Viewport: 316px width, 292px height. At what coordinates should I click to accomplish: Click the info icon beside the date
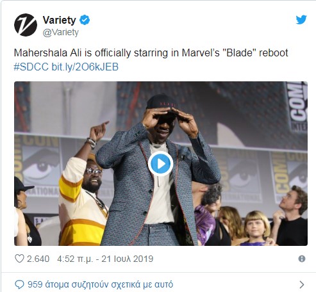point(302,259)
